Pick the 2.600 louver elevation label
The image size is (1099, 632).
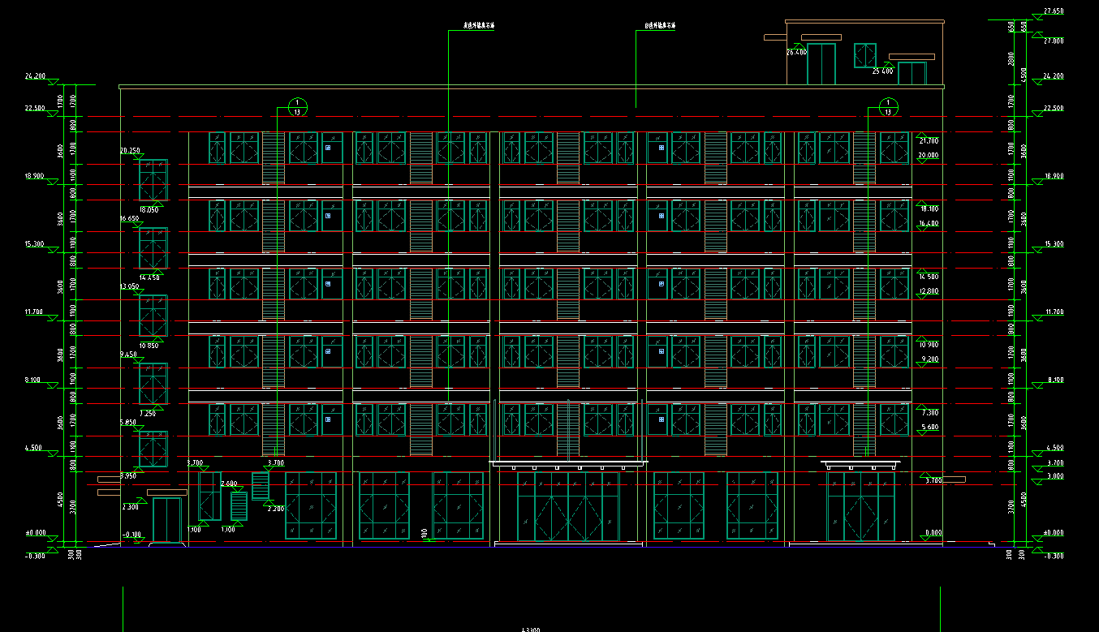point(229,484)
